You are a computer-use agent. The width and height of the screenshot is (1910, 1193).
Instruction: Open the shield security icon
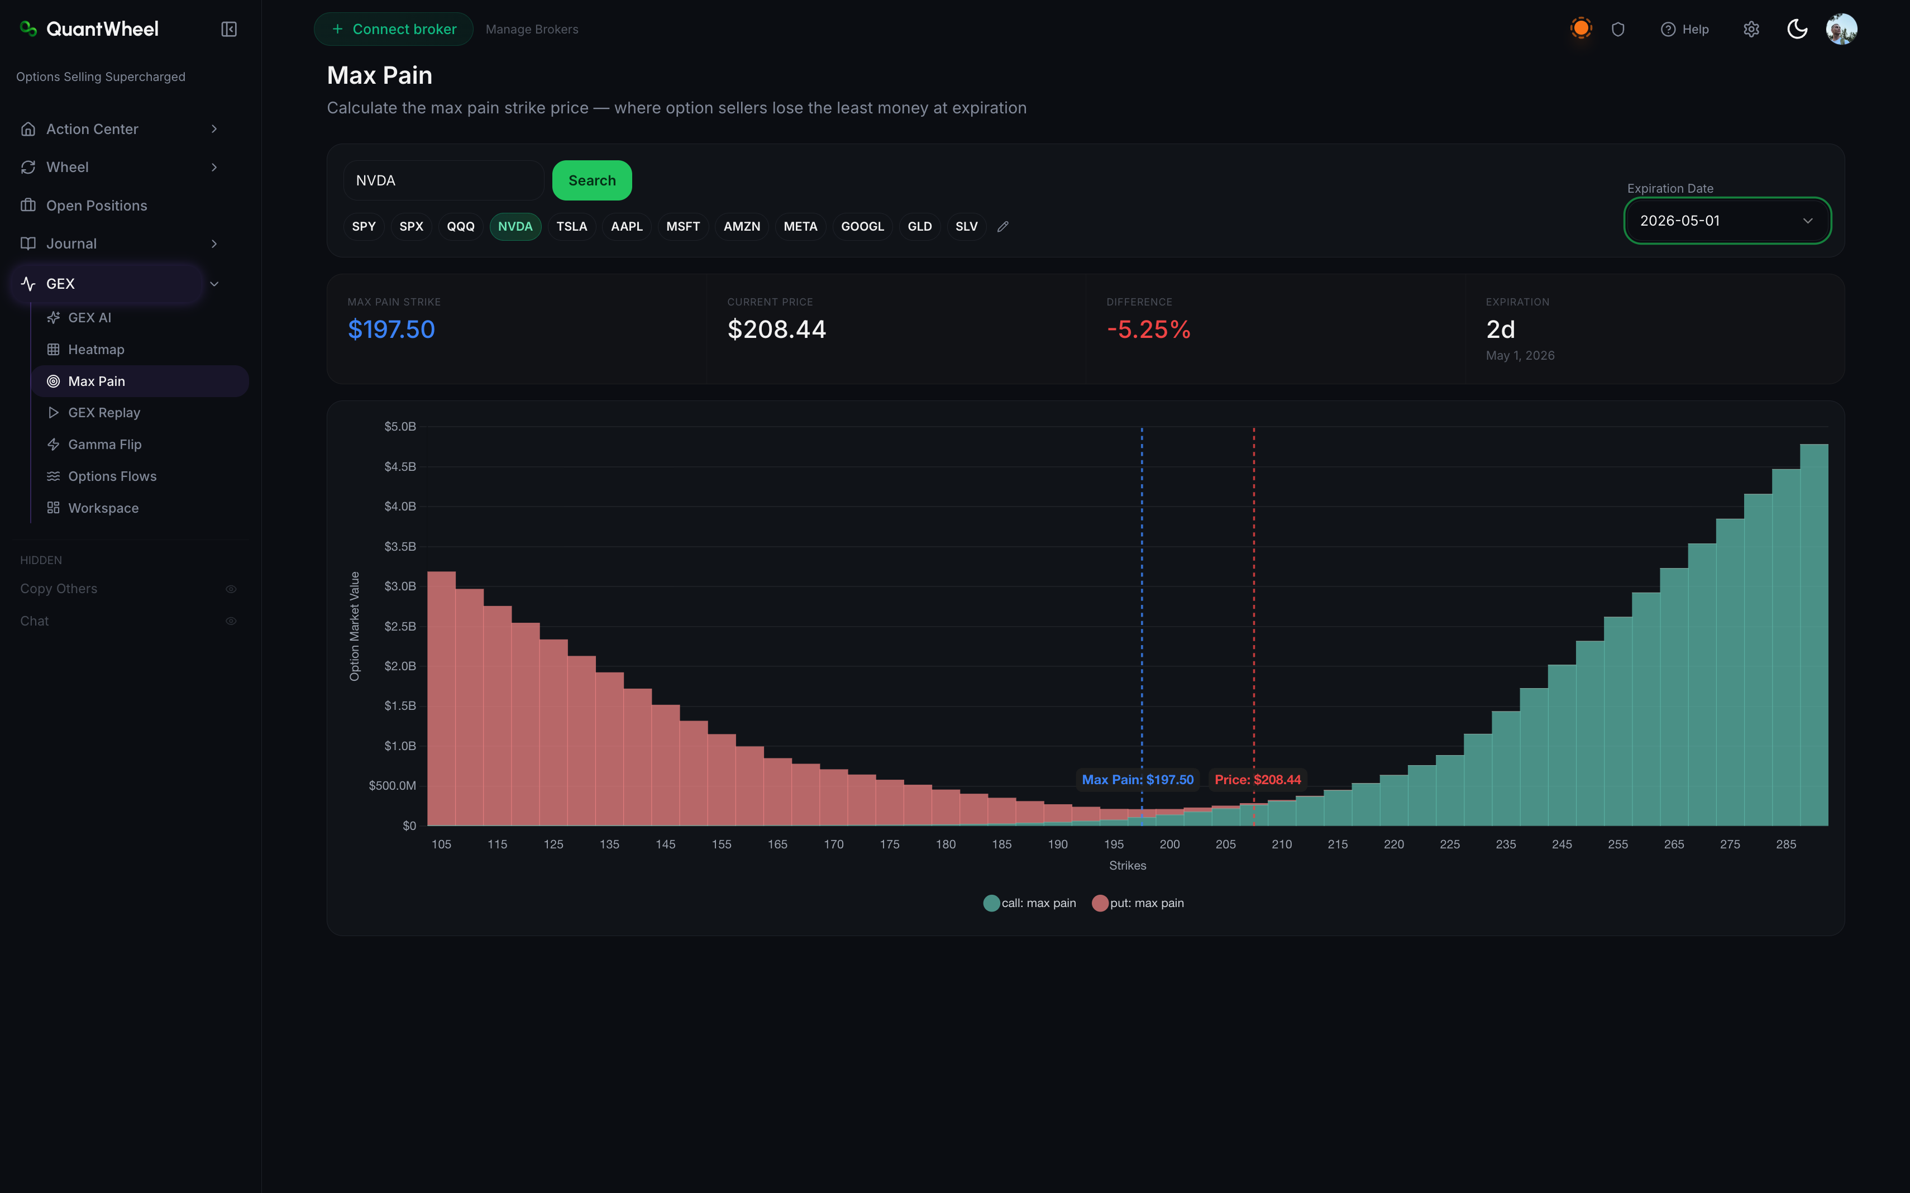coord(1618,29)
